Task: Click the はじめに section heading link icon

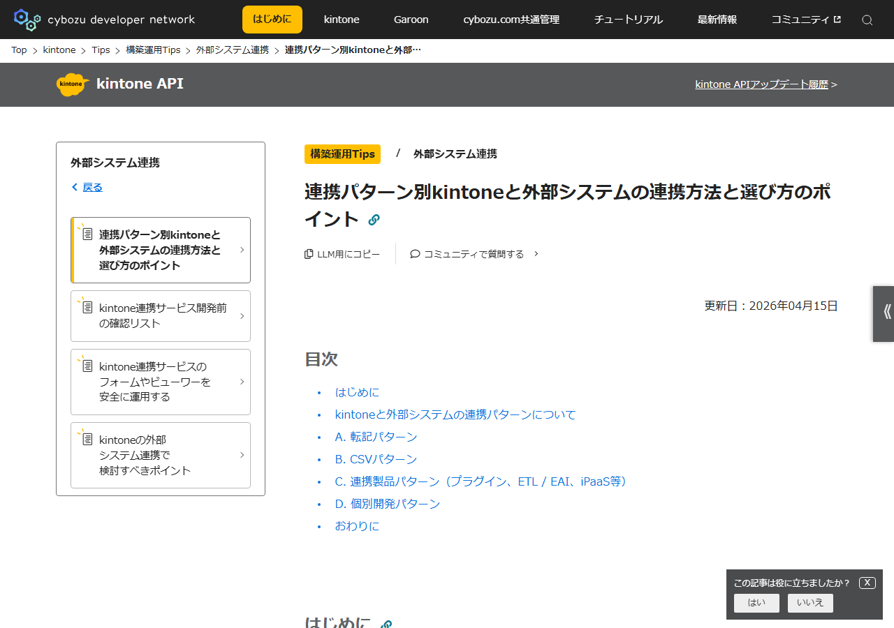Action: click(386, 624)
